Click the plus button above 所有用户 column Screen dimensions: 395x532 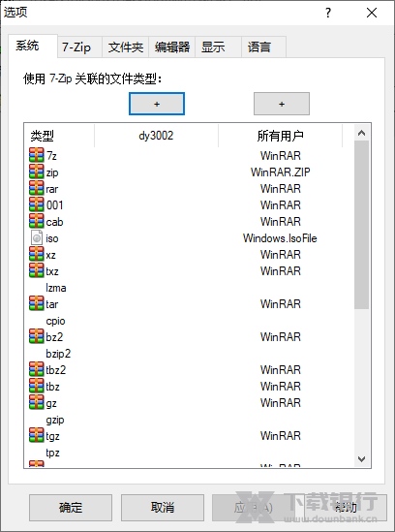coord(282,104)
